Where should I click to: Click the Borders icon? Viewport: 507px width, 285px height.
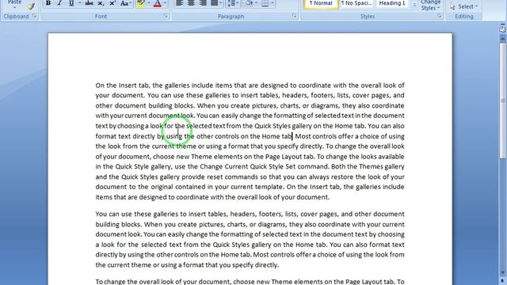(265, 3)
